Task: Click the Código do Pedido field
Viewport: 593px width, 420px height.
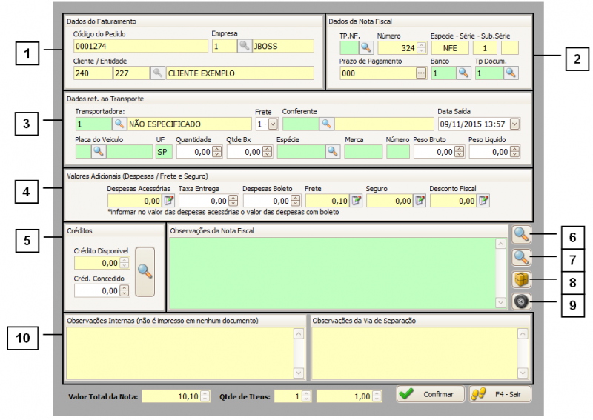Action: (141, 46)
